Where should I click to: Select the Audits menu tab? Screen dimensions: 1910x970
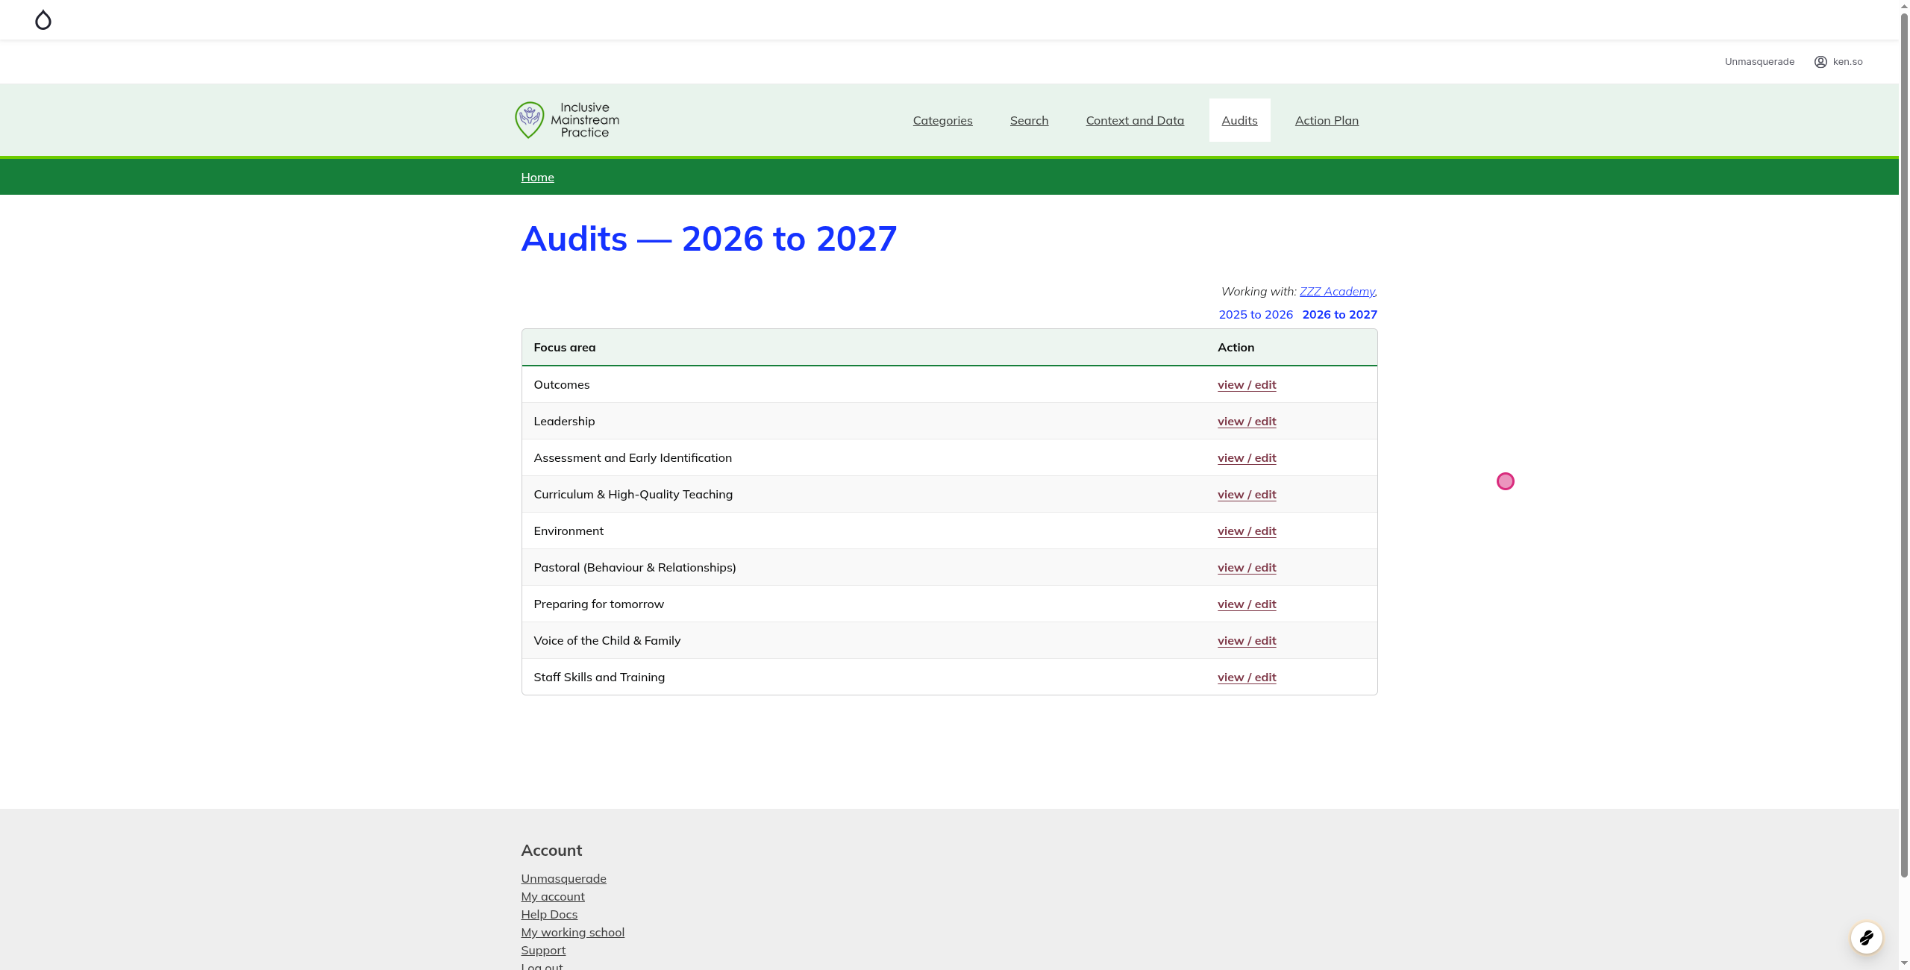(1239, 120)
